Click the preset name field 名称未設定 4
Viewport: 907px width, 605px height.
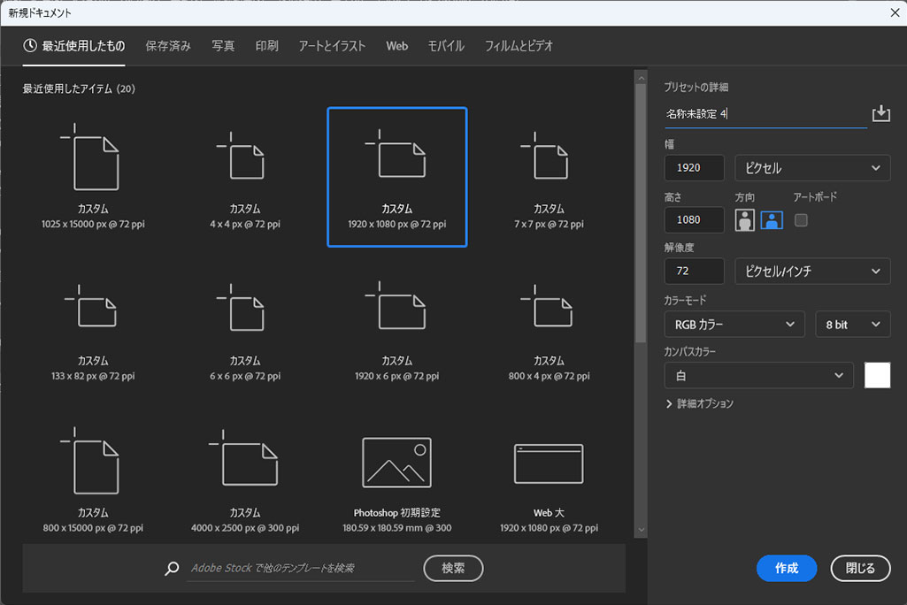click(x=765, y=114)
